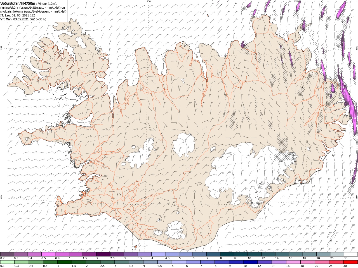
Task: Pick the light gray upper swatch starting at 25
Action: pyautogui.click(x=337, y=254)
